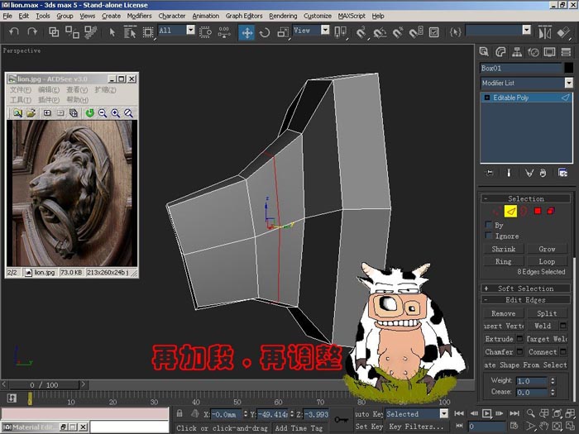
Task: Activate the Select and Scale tool
Action: pyautogui.click(x=283, y=32)
